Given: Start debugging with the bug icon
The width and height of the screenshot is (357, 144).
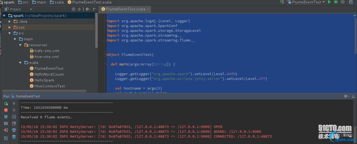Looking at the screenshot, I should [336, 2].
